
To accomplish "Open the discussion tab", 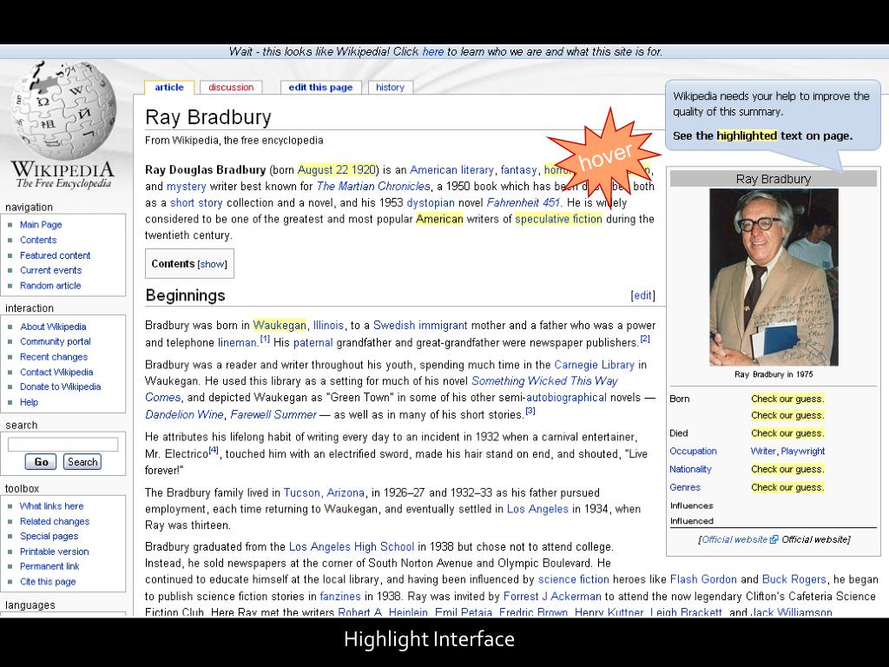I will [x=231, y=88].
